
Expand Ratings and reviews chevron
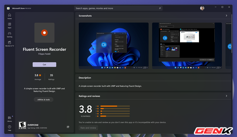coord(226,96)
